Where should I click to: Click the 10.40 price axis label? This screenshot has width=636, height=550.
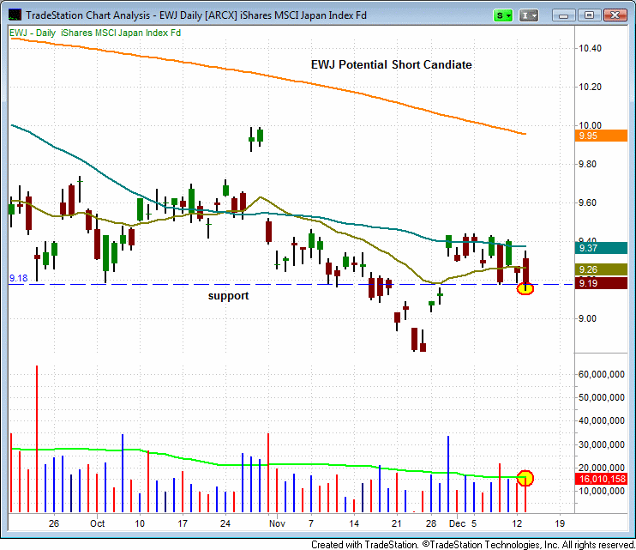coord(591,49)
